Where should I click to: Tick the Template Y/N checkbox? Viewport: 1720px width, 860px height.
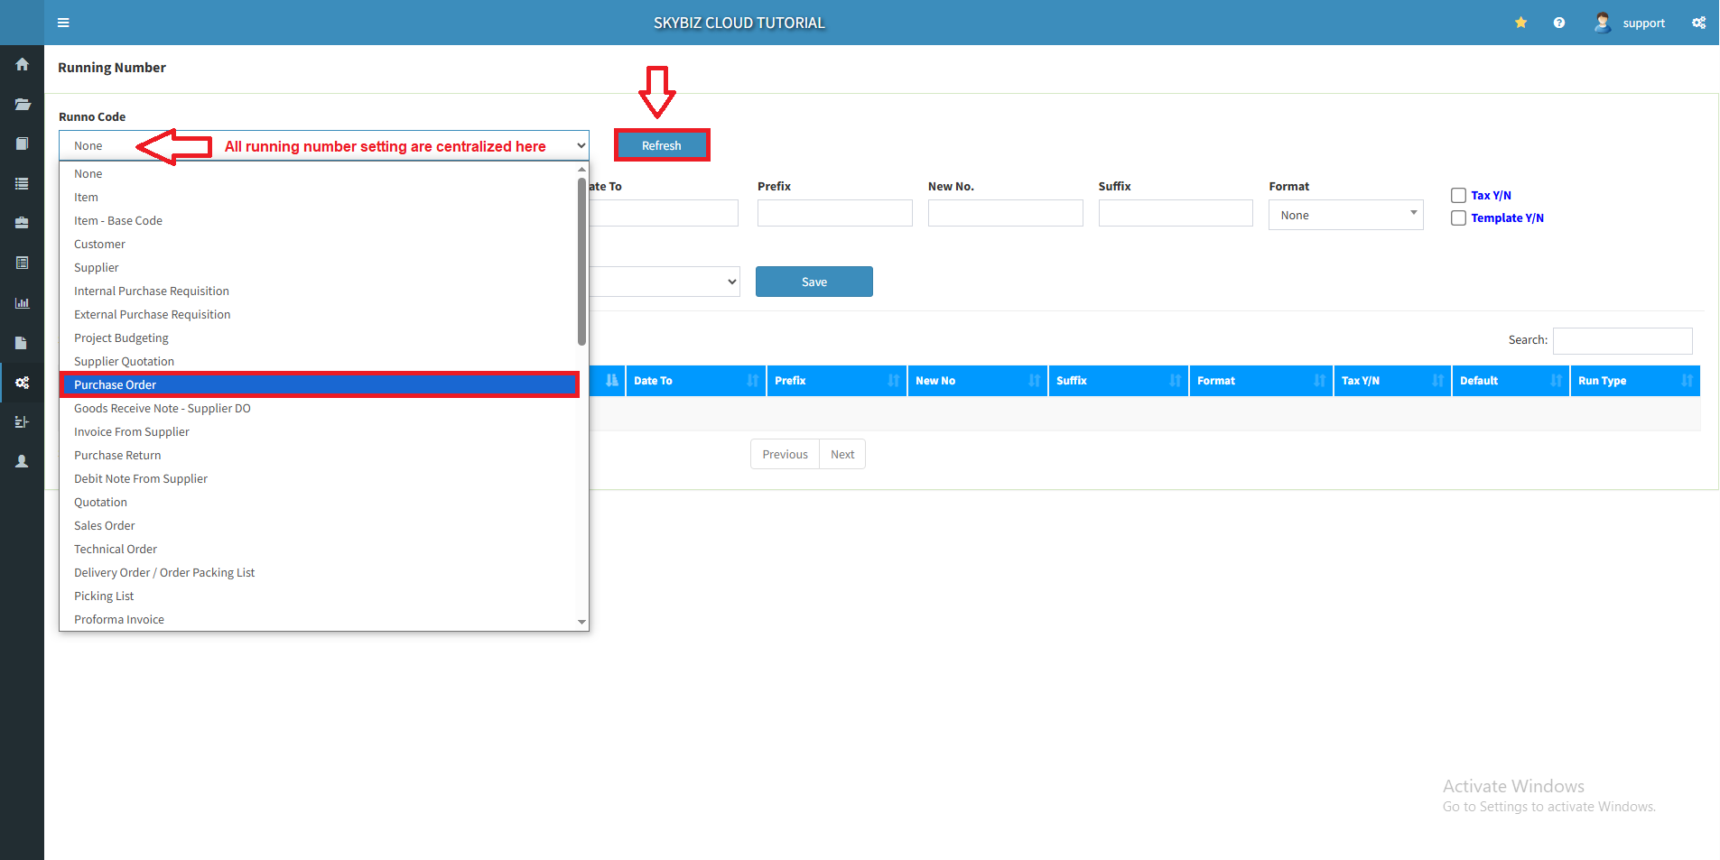click(1458, 218)
